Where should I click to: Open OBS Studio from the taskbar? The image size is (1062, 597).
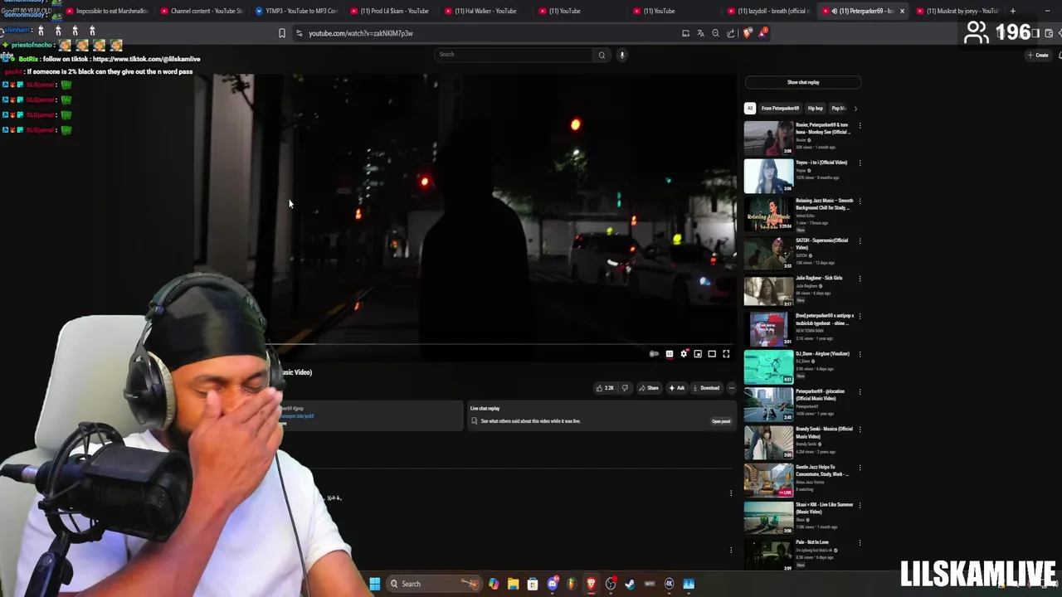pos(611,584)
